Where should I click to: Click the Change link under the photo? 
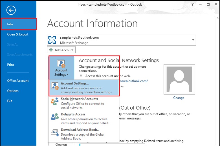click(x=179, y=98)
